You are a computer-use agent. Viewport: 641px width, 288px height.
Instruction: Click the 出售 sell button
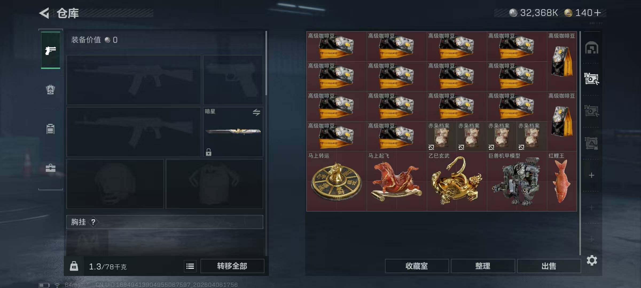(x=549, y=266)
